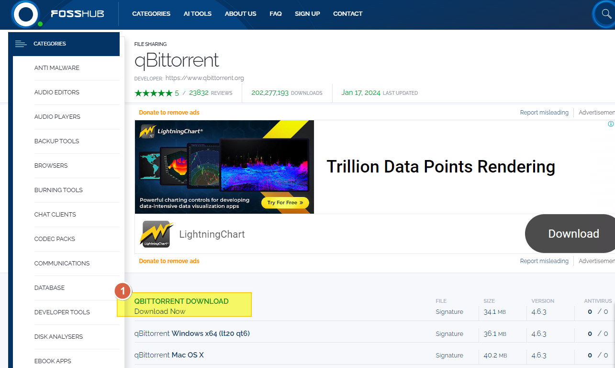615x368 pixels.
Task: Open DISK ANALYSERS category
Action: click(x=58, y=337)
